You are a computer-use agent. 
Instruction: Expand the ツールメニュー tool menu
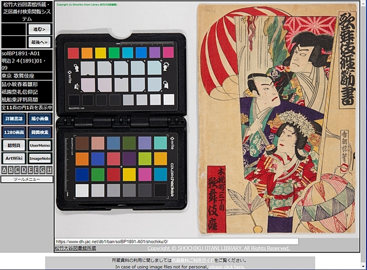[x=26, y=179]
